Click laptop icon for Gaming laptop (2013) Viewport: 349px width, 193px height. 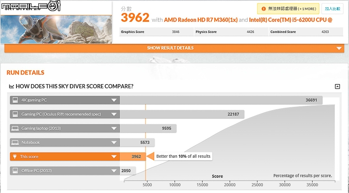point(15,128)
